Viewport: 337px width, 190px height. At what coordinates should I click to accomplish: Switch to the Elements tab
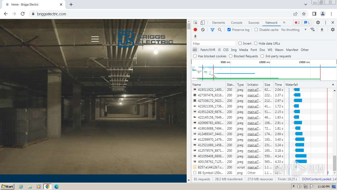[219, 22]
